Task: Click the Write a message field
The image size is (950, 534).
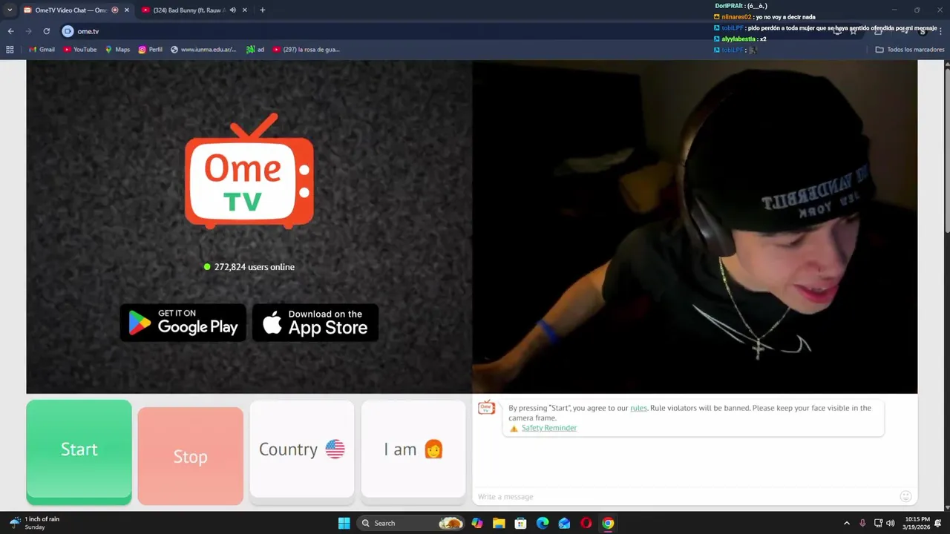Action: pyautogui.click(x=683, y=496)
